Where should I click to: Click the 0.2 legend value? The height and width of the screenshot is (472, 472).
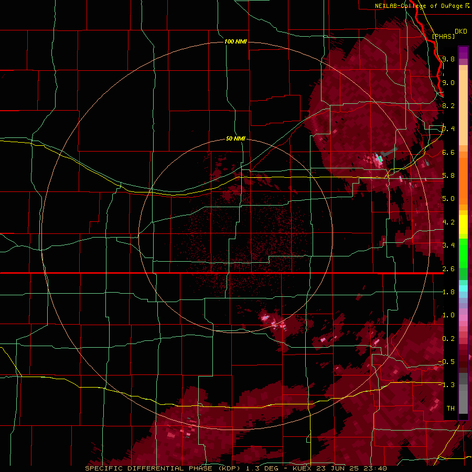448,339
